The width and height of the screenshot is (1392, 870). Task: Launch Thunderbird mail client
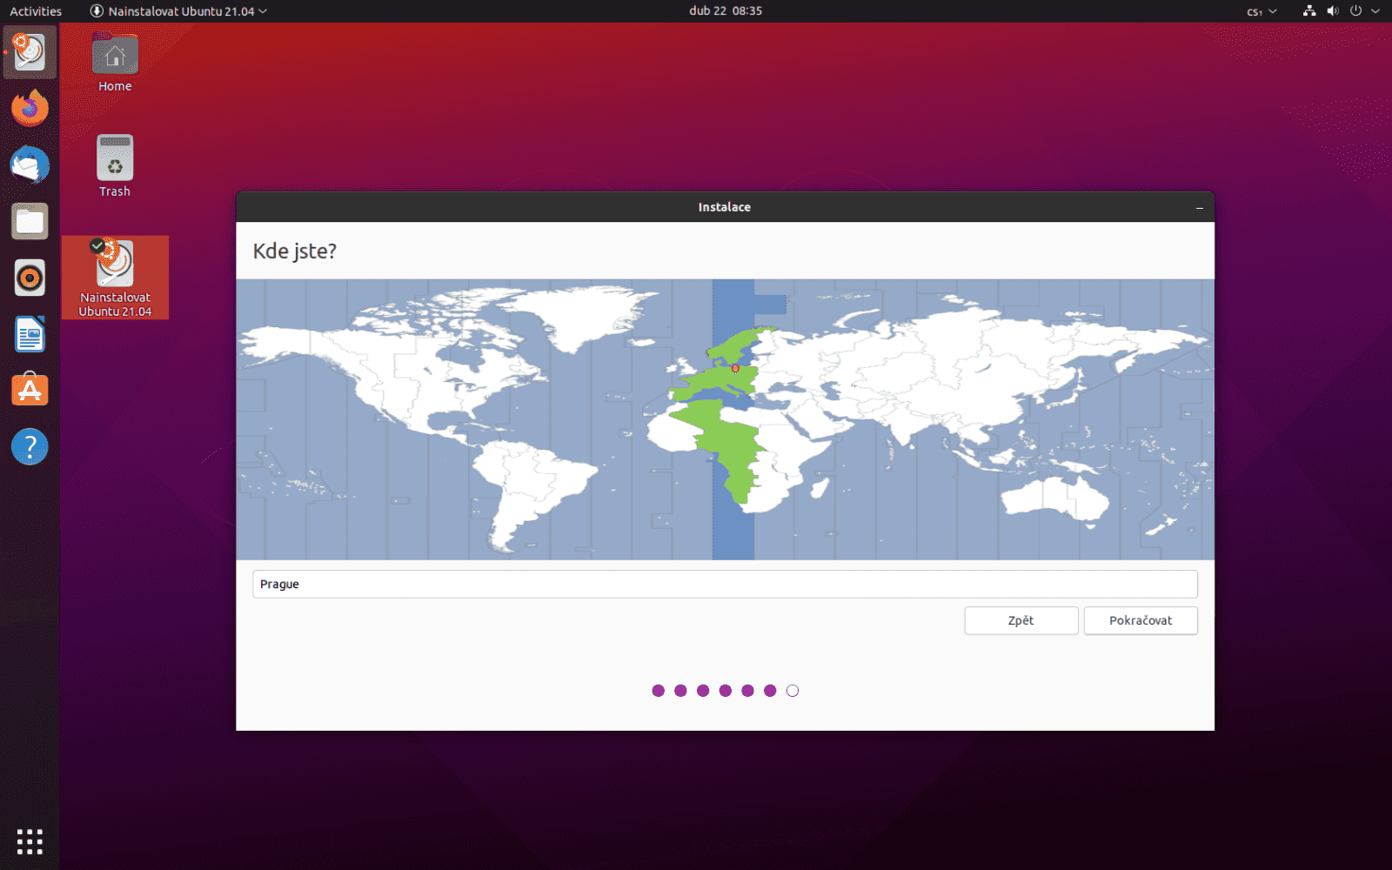coord(29,164)
